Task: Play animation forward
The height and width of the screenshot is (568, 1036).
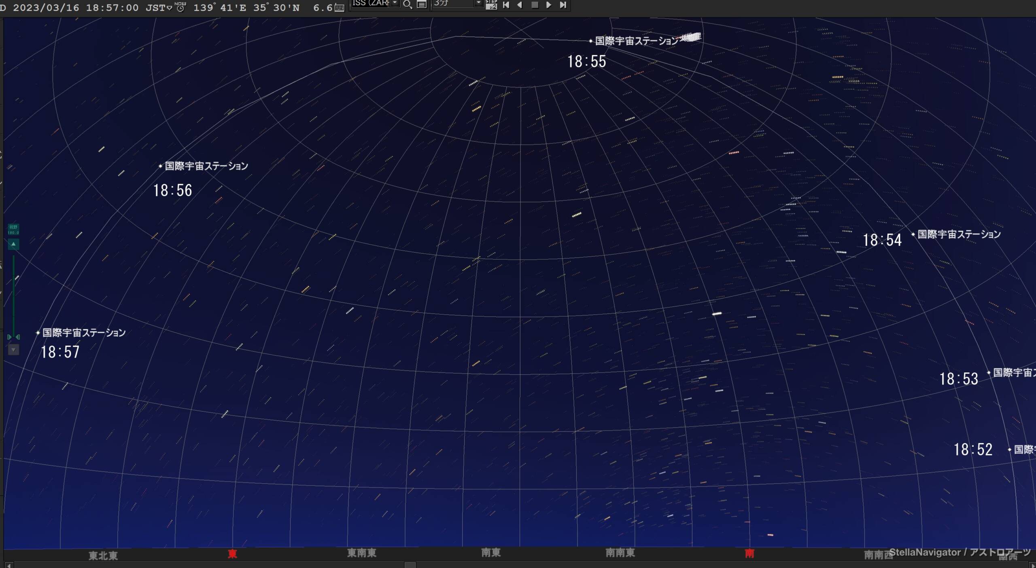Action: pos(549,5)
